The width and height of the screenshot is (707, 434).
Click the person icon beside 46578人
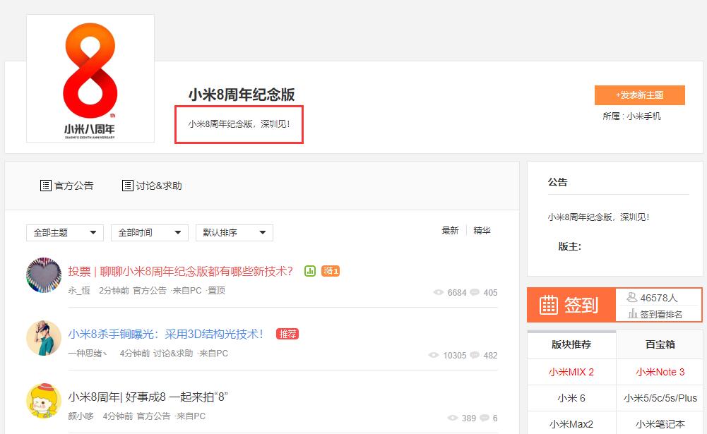coord(632,297)
